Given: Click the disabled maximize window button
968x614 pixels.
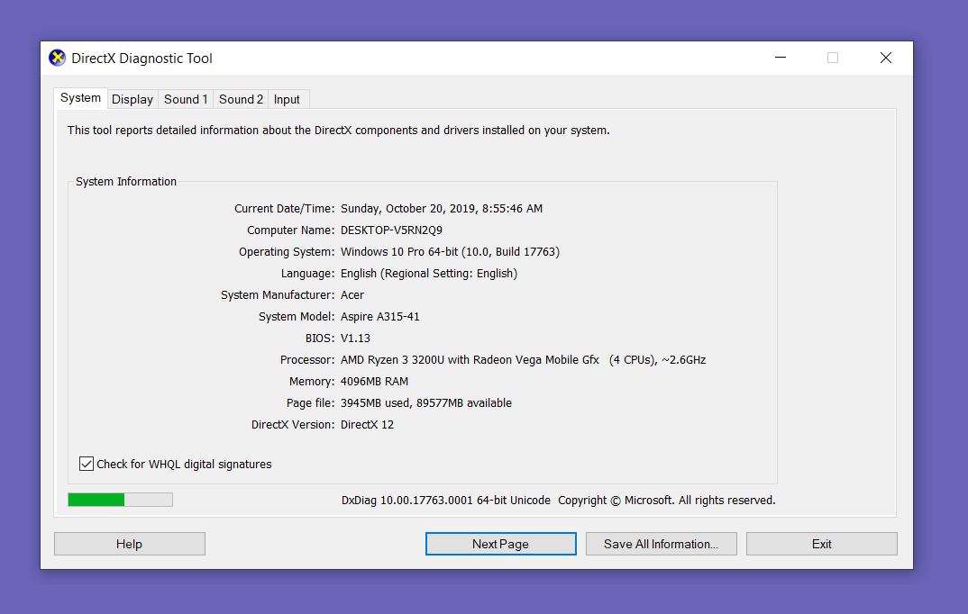Looking at the screenshot, I should tap(833, 58).
